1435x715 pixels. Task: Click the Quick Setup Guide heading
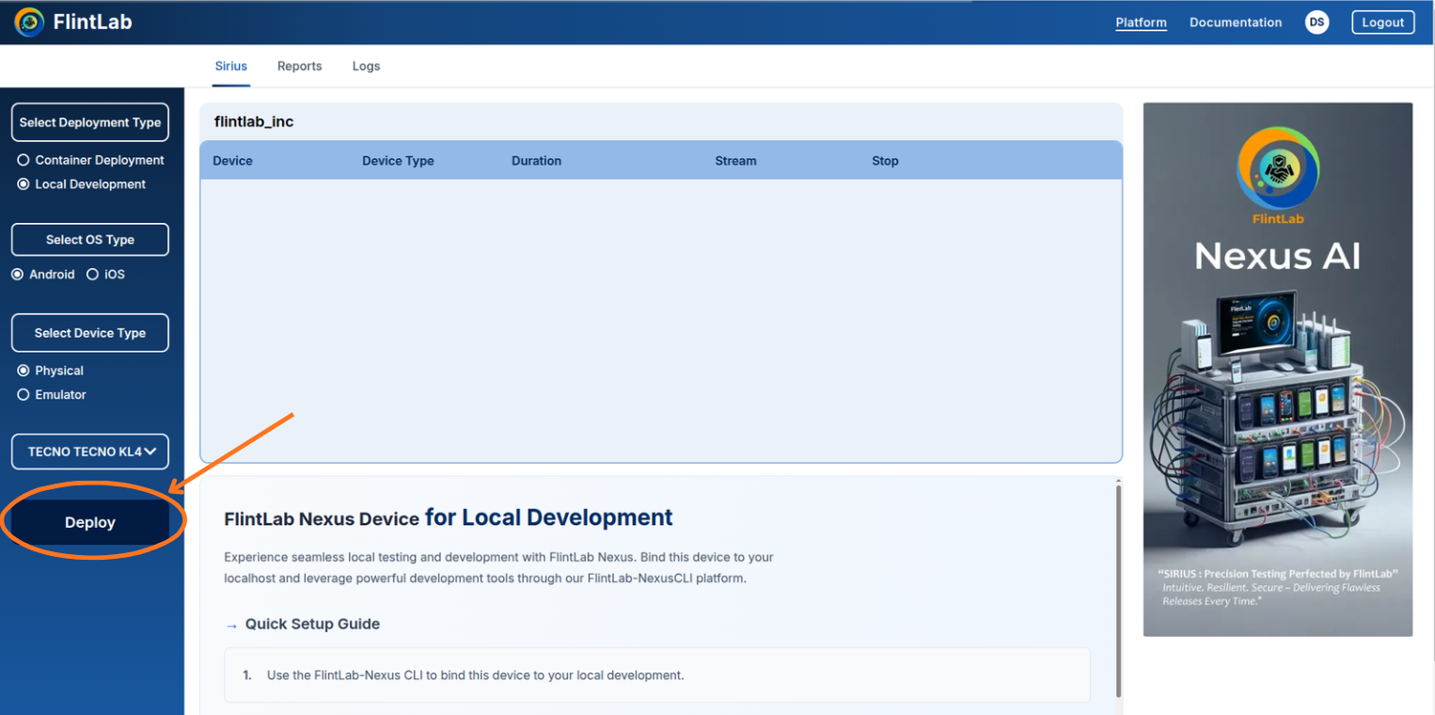pos(312,624)
